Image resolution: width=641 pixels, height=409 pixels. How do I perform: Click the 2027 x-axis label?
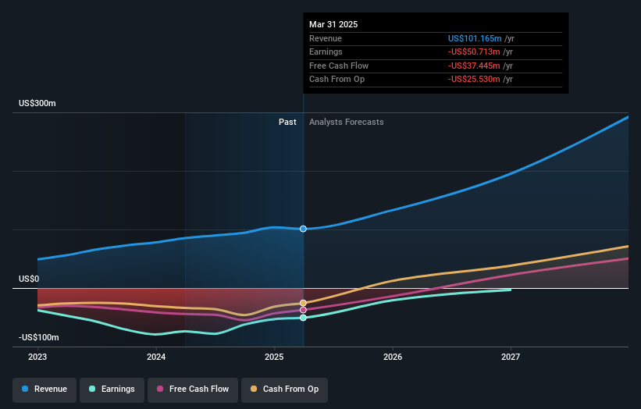pos(511,357)
